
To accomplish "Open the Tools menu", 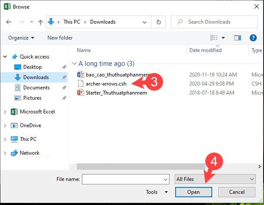I will click(x=157, y=192).
